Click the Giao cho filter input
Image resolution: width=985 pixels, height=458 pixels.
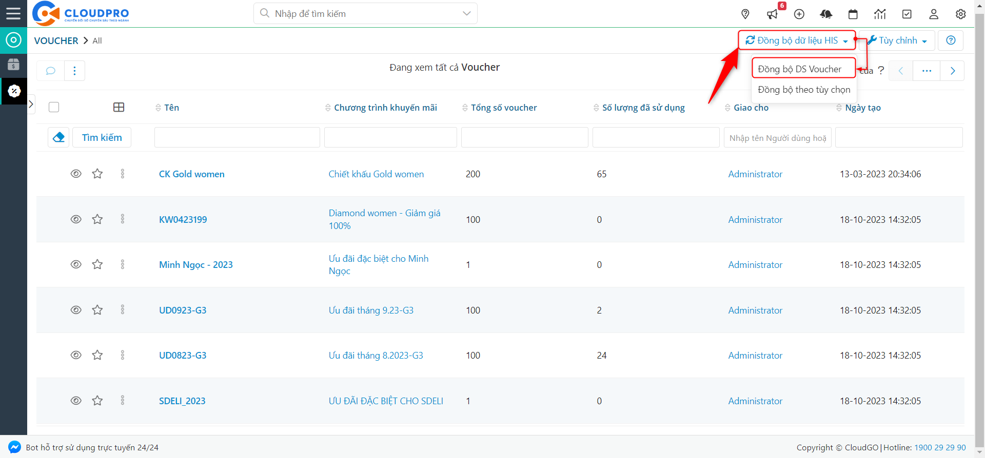click(777, 137)
